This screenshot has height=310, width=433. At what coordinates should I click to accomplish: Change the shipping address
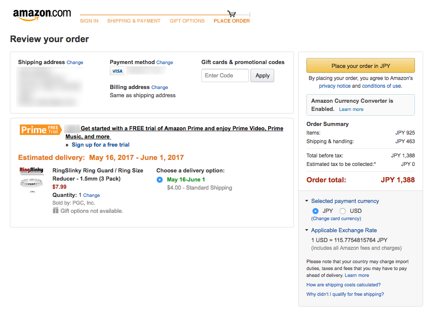pos(75,63)
